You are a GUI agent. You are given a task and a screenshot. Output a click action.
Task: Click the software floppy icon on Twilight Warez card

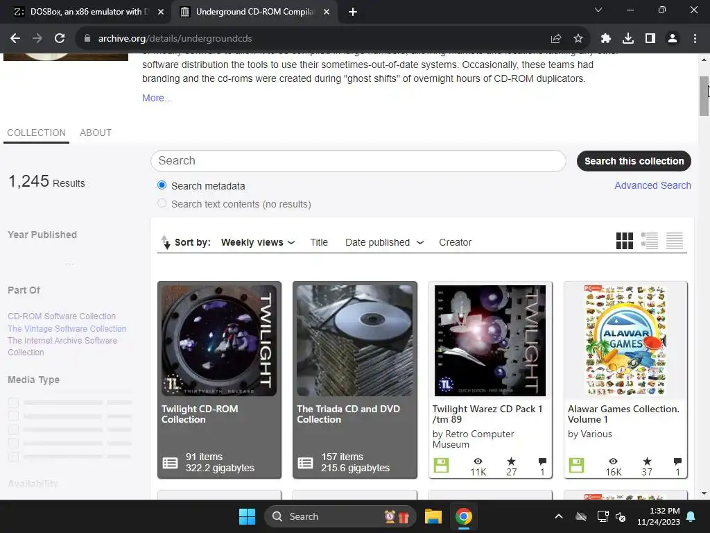[441, 466]
